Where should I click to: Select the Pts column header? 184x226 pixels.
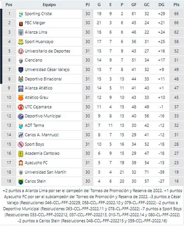pyautogui.click(x=176, y=5)
